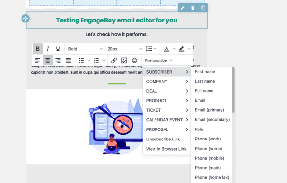Click the heading "Testing EngageBay email editor for you"
This screenshot has width=287, height=183.
[117, 20]
